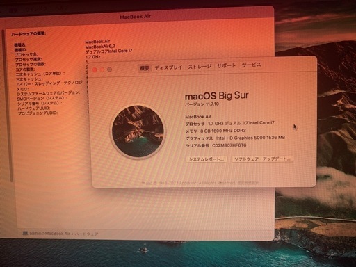Click admin@MacBook Air in the path bar

click(49, 234)
